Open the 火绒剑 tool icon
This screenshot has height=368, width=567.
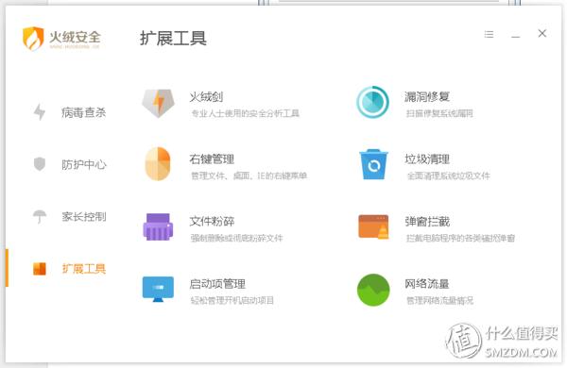[x=158, y=103]
